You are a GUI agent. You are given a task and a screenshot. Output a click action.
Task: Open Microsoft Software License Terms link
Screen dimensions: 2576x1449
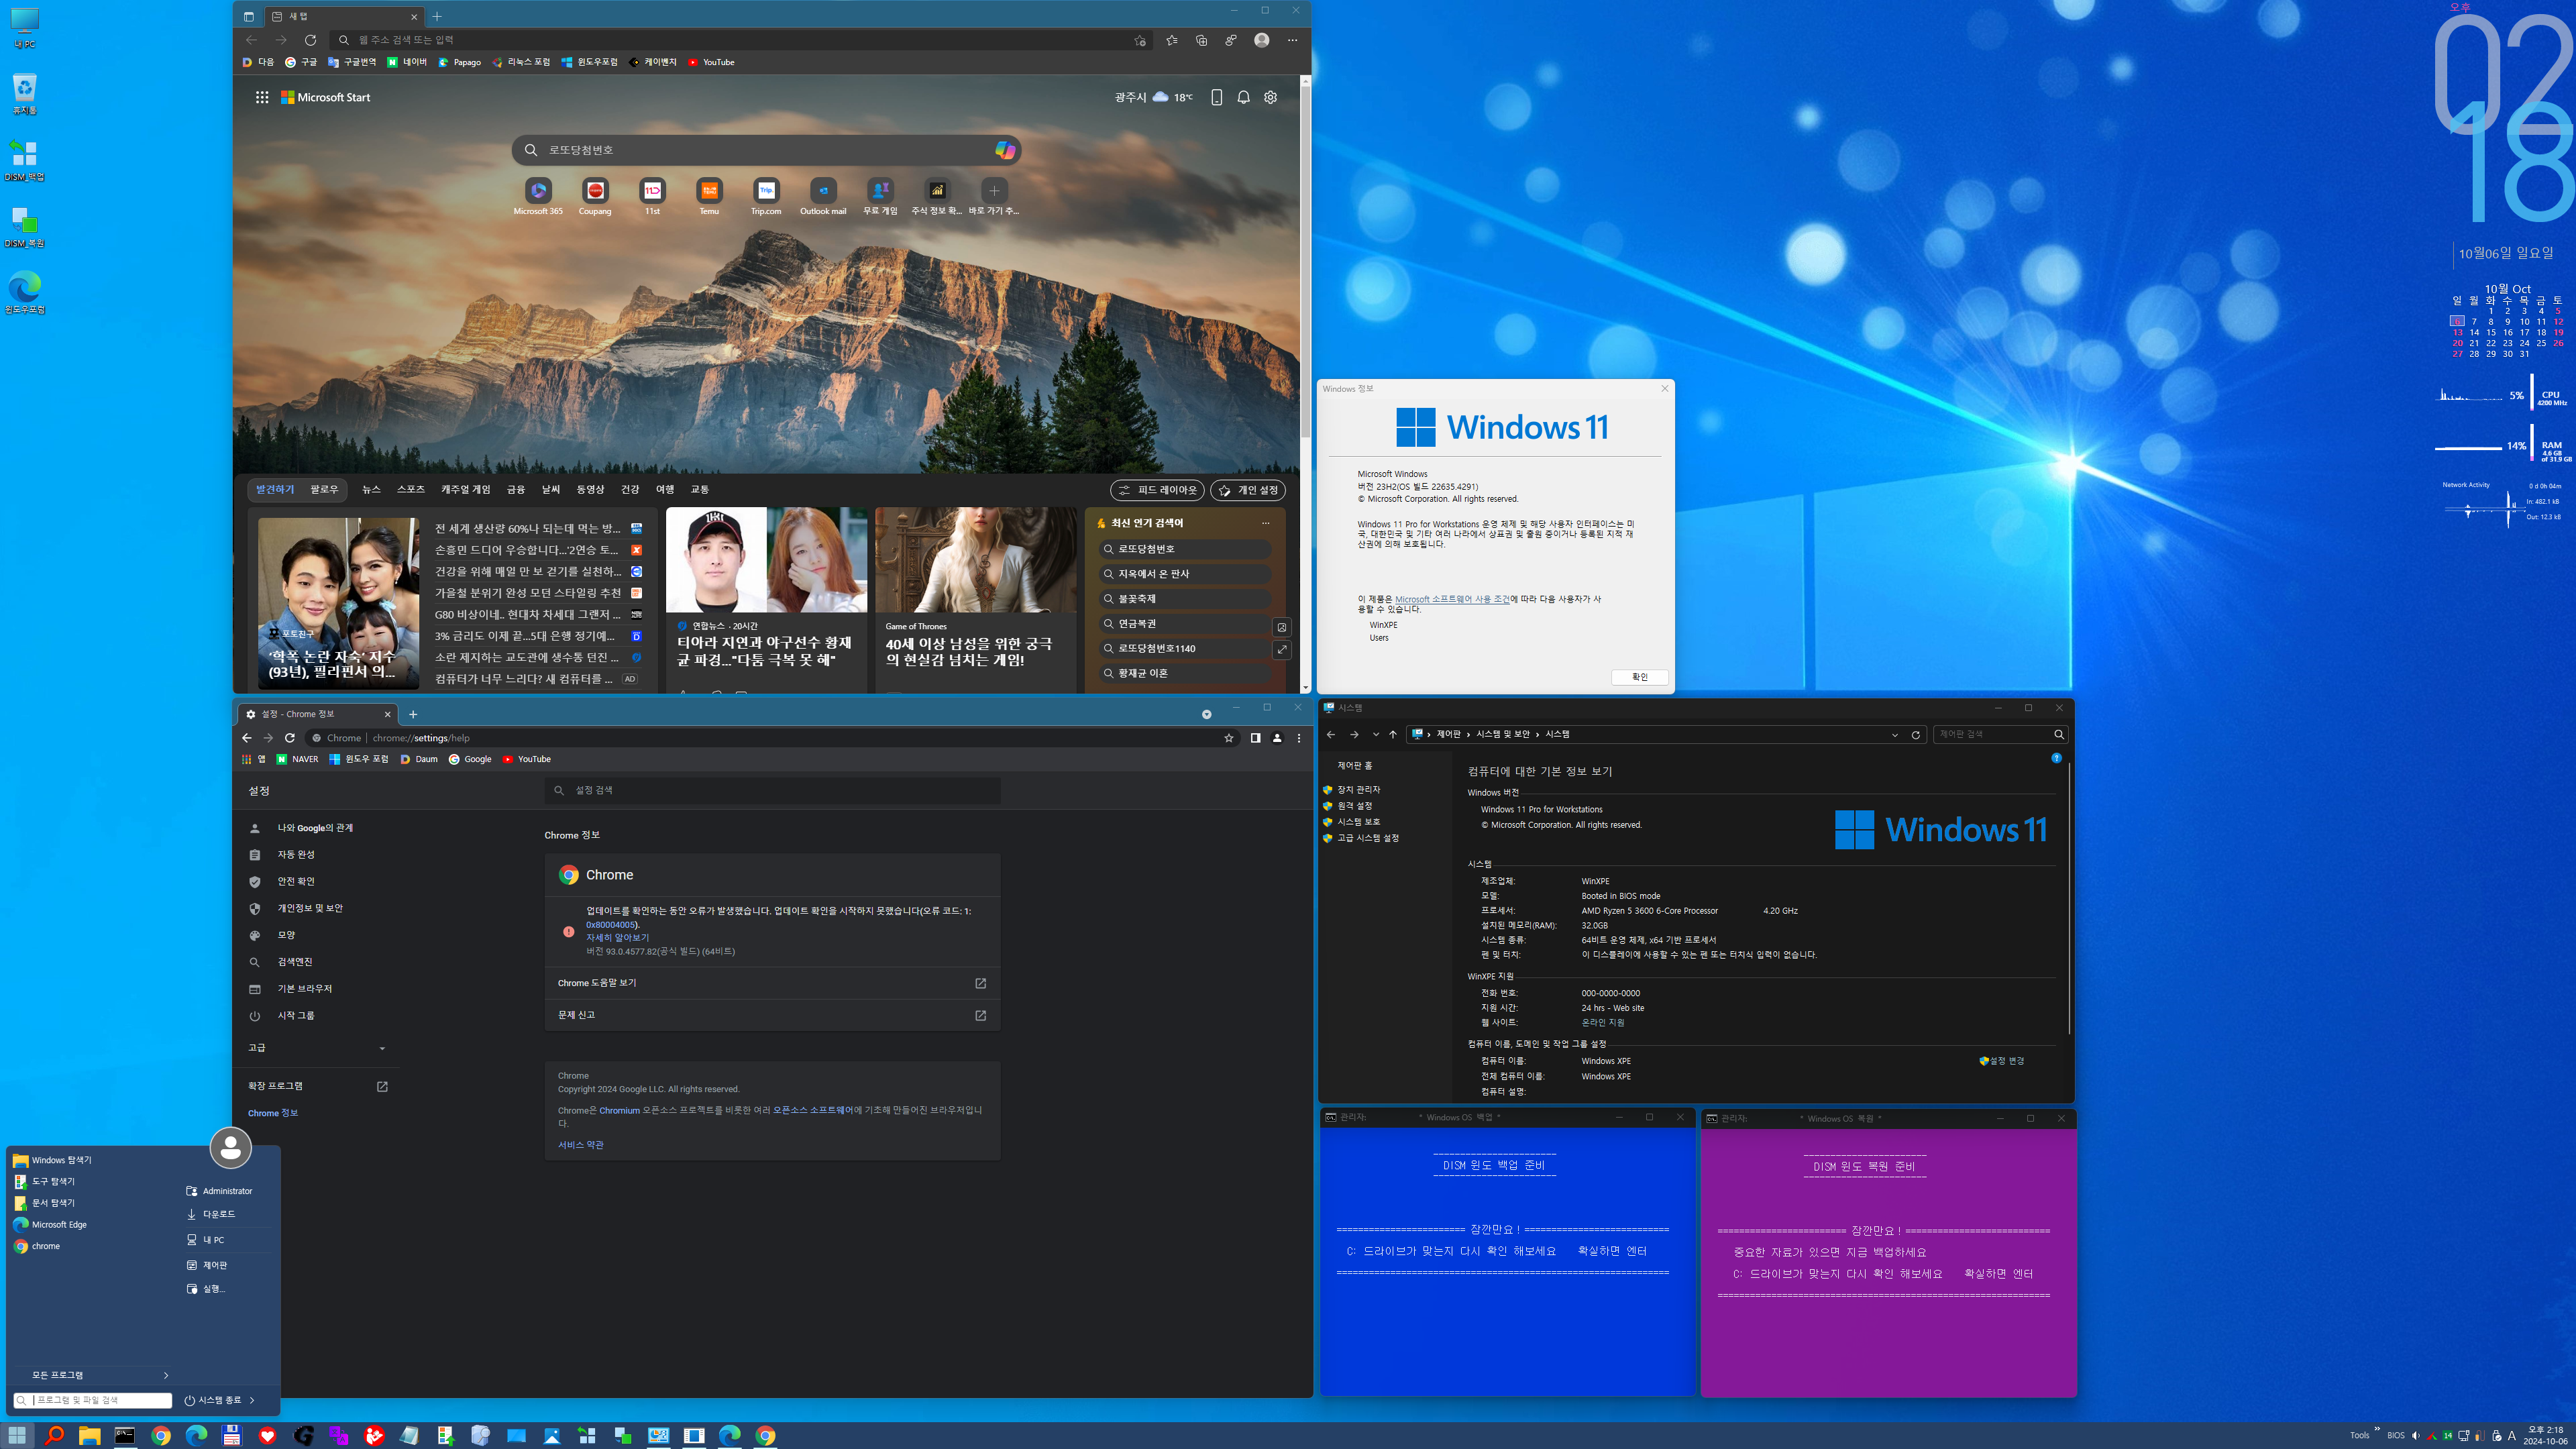pos(1452,599)
